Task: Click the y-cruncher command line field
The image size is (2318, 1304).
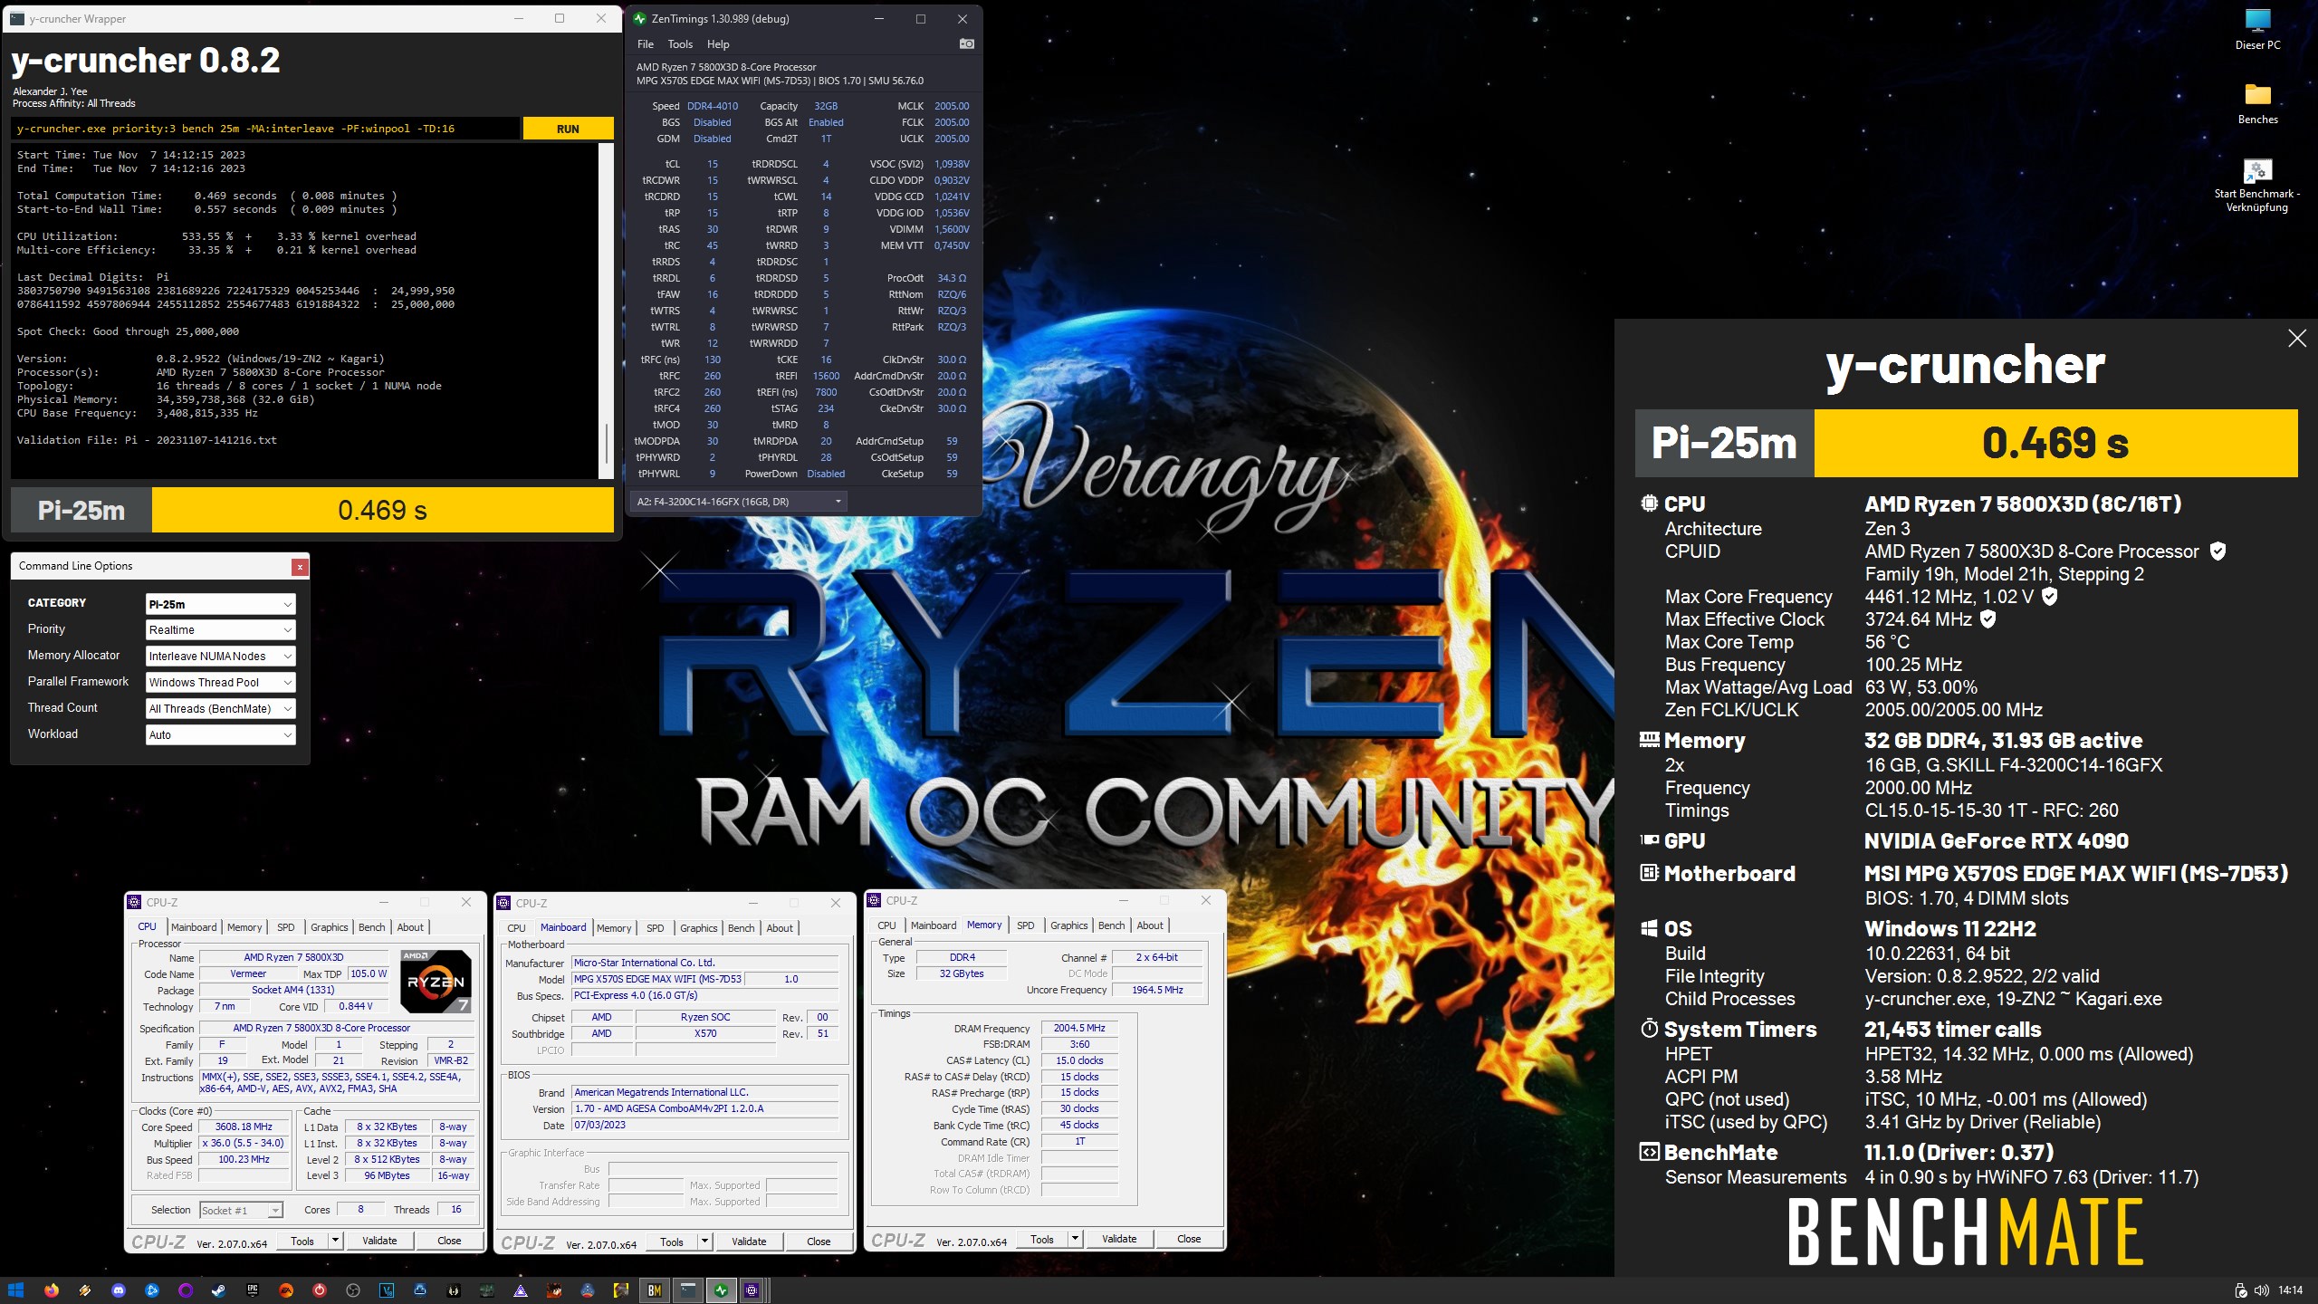Action: (x=266, y=129)
